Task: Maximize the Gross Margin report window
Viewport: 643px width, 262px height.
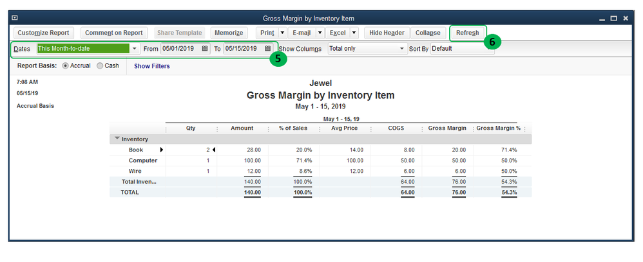Action: tap(613, 19)
